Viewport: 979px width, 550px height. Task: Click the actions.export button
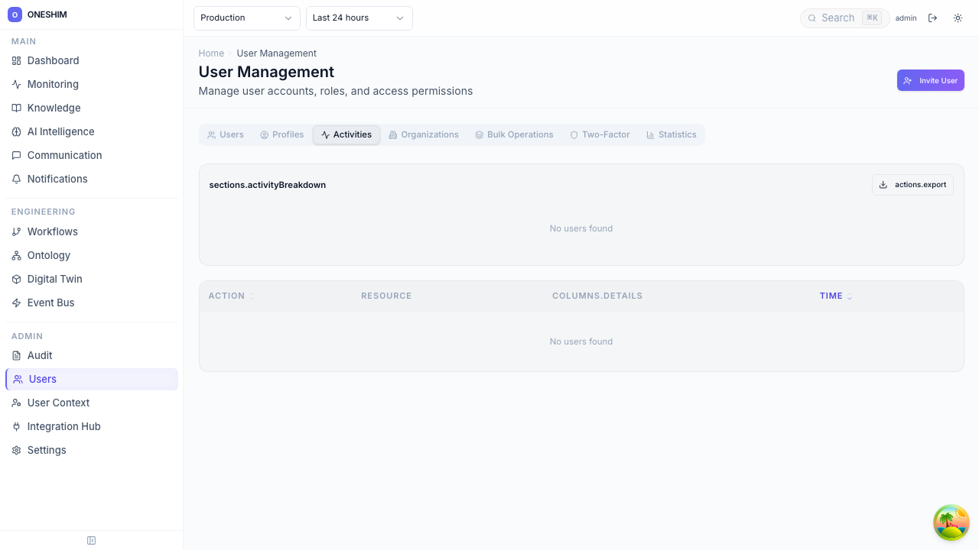pyautogui.click(x=912, y=185)
